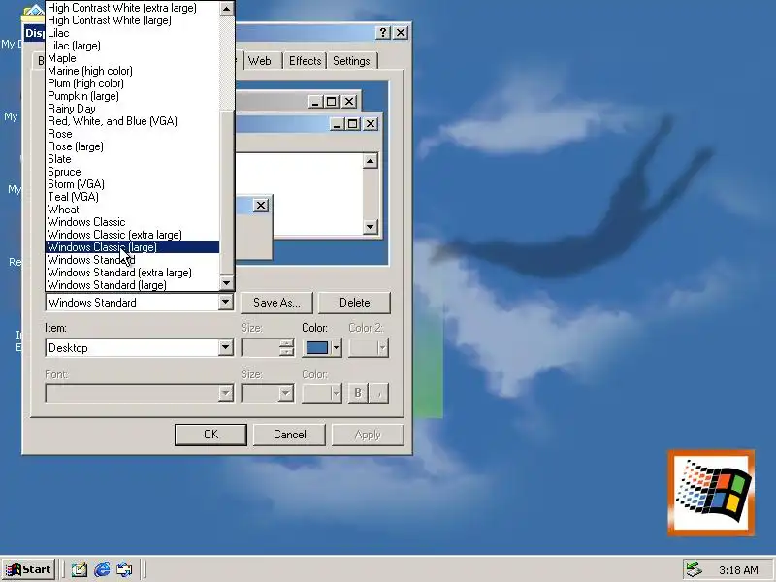Select Windows Classic scheme
The width and height of the screenshot is (776, 582).
point(132,222)
